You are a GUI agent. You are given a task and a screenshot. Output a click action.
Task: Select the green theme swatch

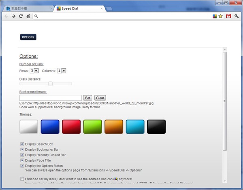[92, 127]
